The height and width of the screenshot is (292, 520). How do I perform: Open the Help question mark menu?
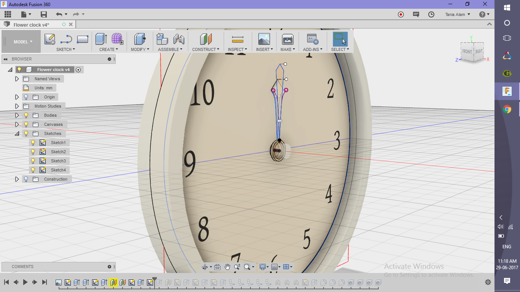484,14
